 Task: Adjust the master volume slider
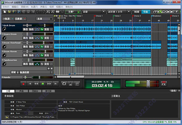pos(148,84)
